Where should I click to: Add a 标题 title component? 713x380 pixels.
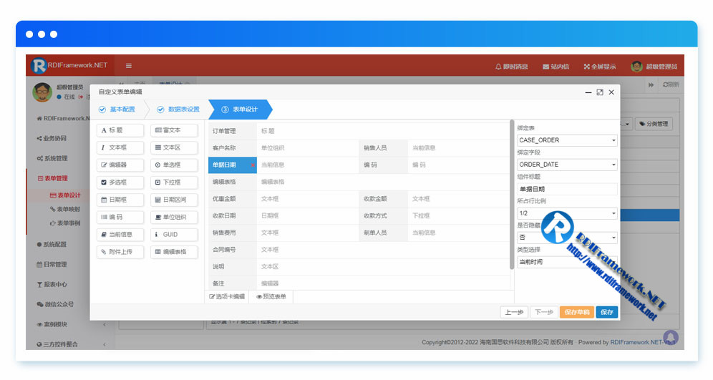(120, 130)
